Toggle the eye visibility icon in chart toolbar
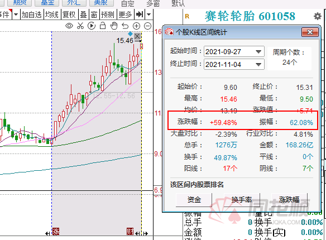The image size is (326, 240). pyautogui.click(x=69, y=26)
